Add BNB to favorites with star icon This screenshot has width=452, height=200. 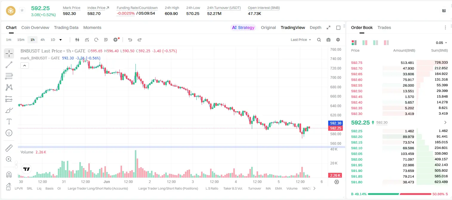pos(22,10)
